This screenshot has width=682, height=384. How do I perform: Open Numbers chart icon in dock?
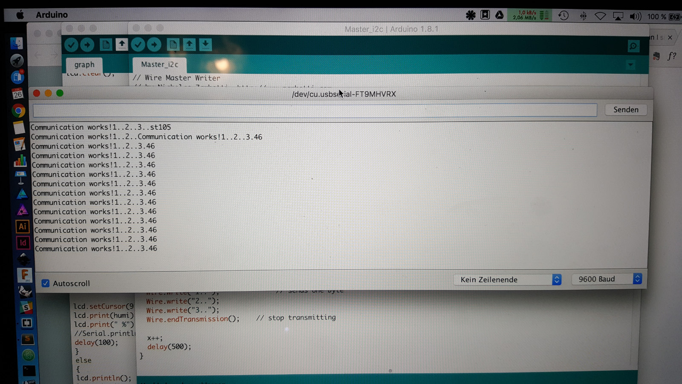20,161
